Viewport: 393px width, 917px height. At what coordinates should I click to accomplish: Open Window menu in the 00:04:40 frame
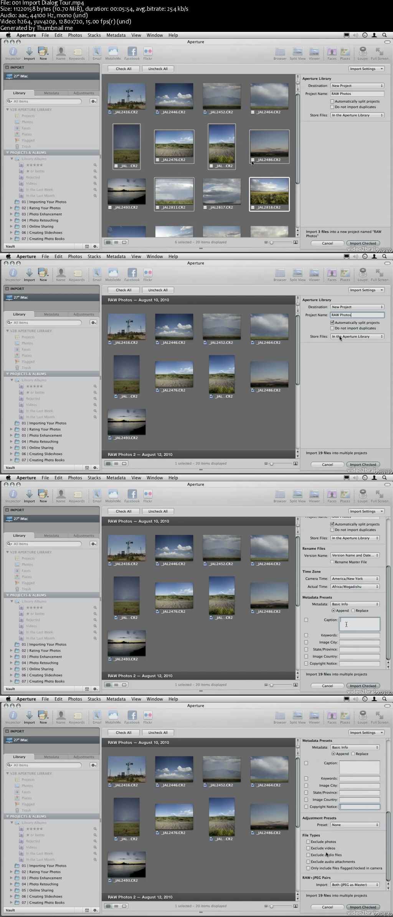pos(155,699)
